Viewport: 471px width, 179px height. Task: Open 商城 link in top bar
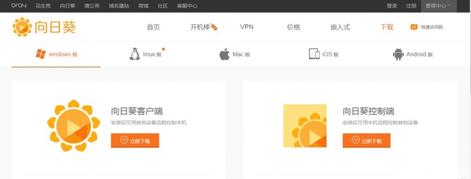tap(144, 6)
